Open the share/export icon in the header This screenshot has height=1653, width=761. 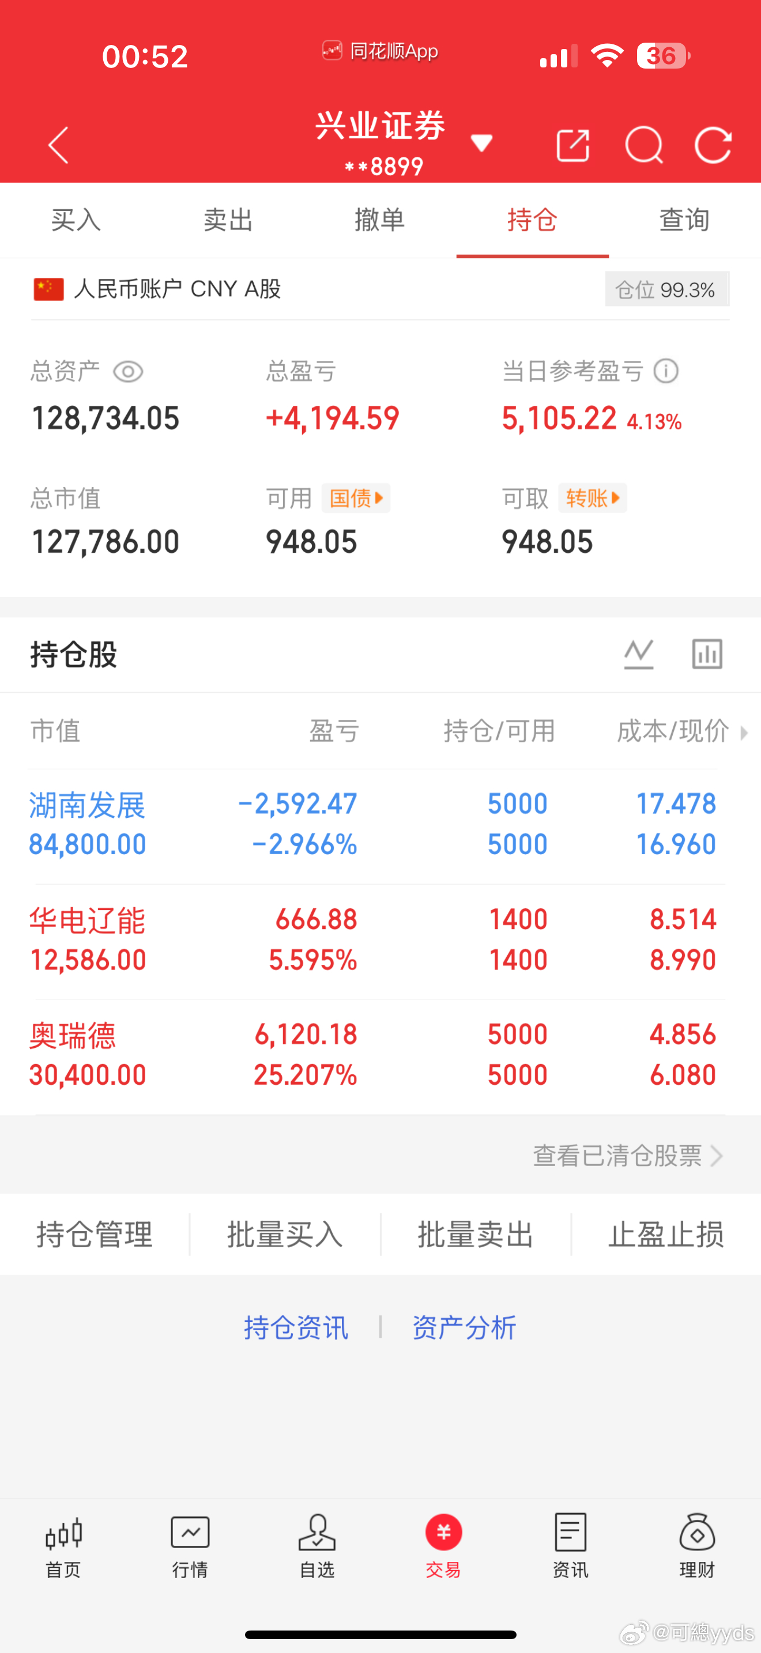pos(572,145)
